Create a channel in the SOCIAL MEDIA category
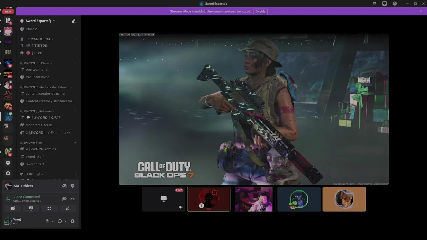This screenshot has height=240, width=427. coord(75,39)
